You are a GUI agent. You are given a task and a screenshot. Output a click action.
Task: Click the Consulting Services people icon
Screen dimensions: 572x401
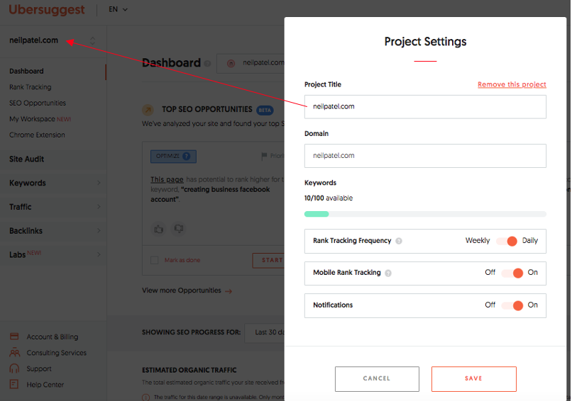click(x=14, y=353)
